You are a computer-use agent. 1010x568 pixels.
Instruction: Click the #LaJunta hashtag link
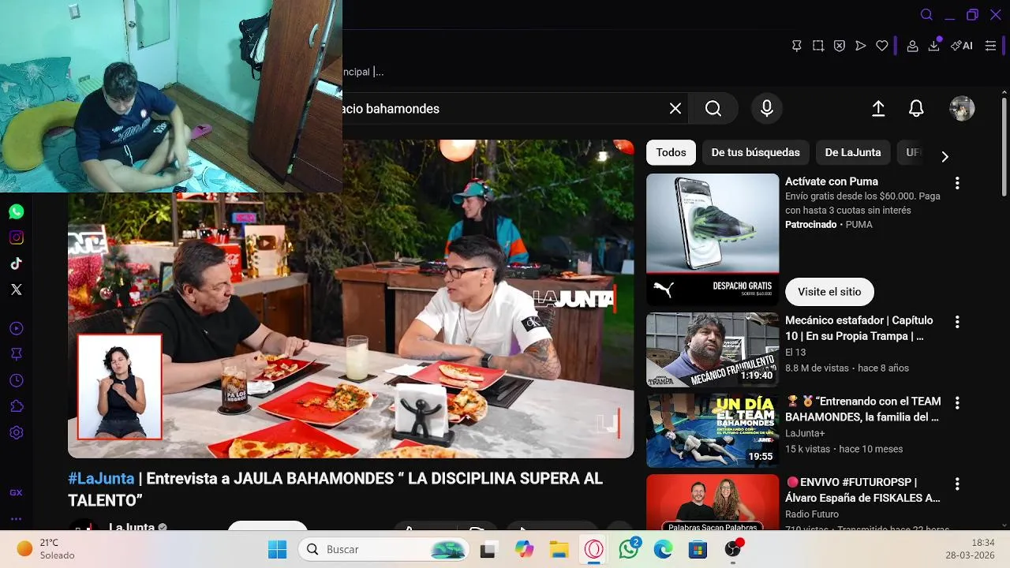click(101, 479)
